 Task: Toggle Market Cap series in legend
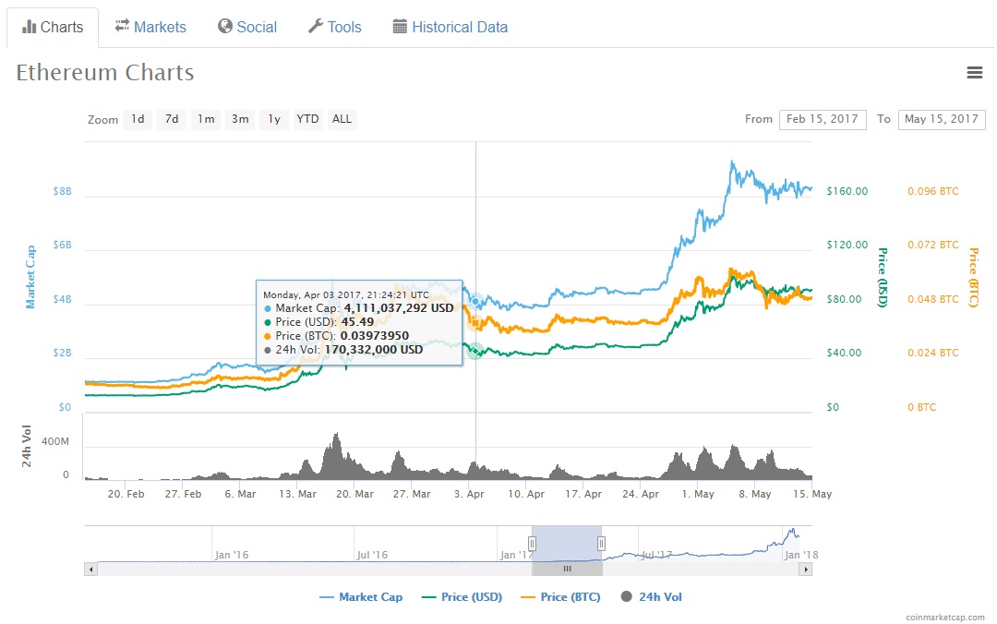[x=361, y=596]
